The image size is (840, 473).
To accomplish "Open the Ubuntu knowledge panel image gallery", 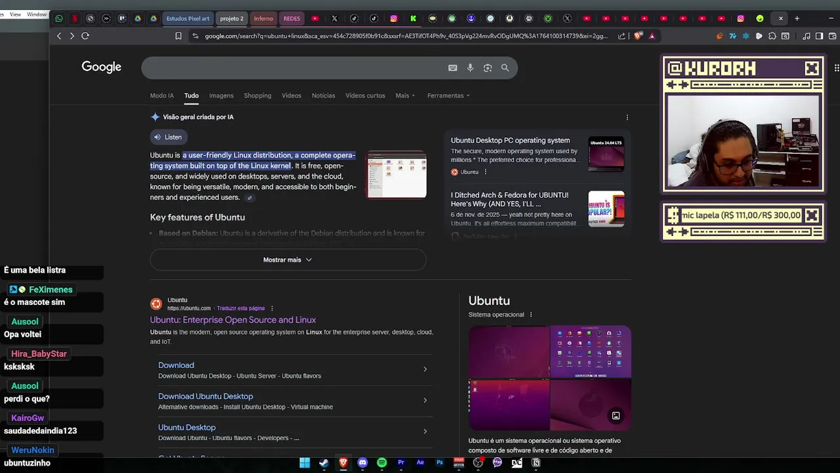I will (550, 378).
